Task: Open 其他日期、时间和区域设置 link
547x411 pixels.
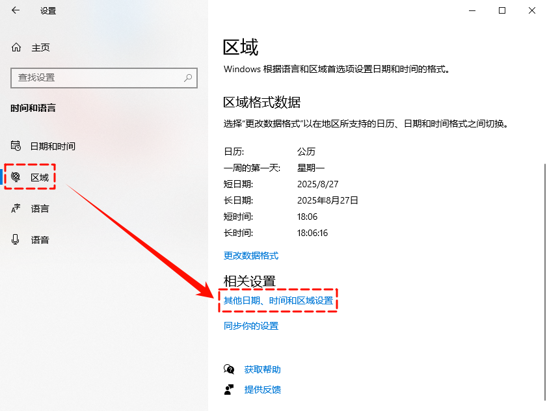Action: click(x=278, y=300)
